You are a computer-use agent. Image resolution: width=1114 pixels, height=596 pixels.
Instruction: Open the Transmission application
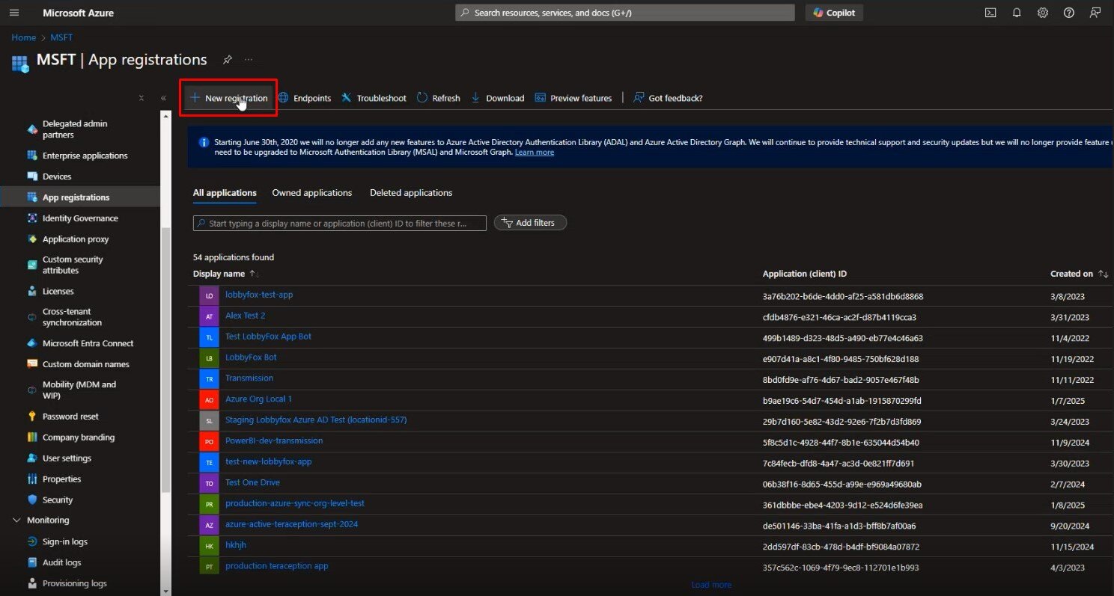coord(249,378)
